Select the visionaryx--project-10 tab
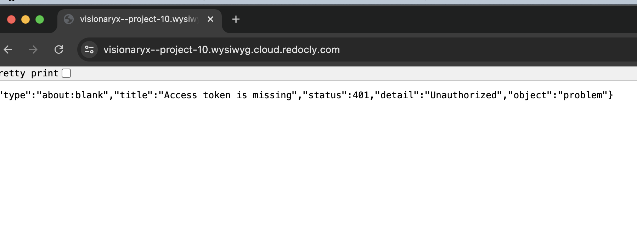637x239 pixels. [138, 19]
